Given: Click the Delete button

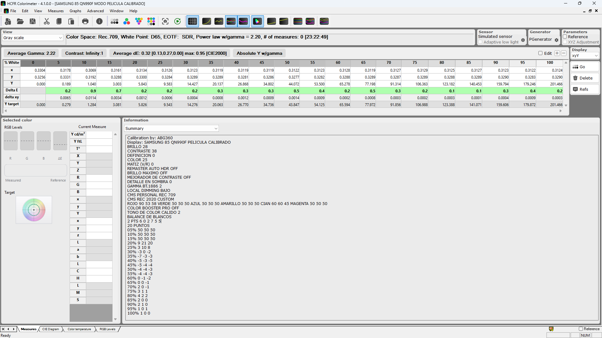Looking at the screenshot, I should pos(585,78).
